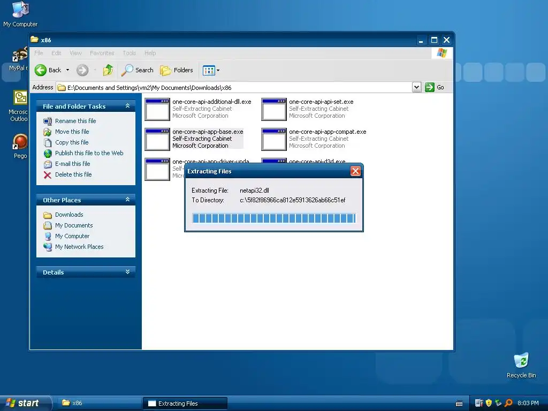548x411 pixels.
Task: Click Delete this file link
Action: (73, 174)
